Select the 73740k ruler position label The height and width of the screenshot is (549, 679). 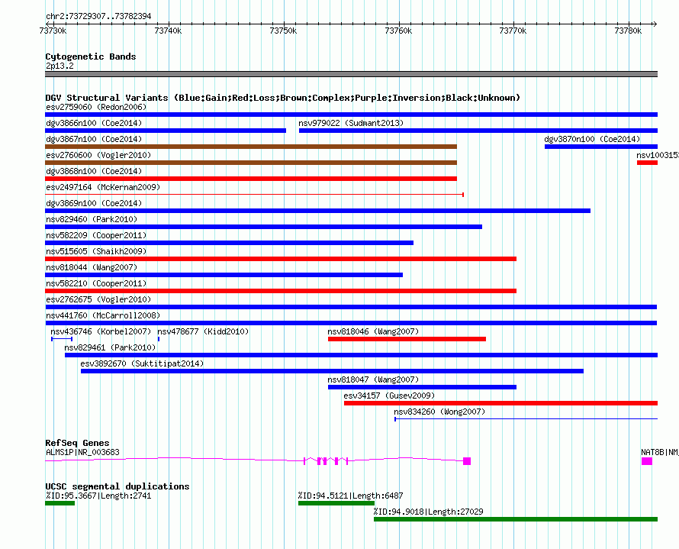(x=168, y=31)
